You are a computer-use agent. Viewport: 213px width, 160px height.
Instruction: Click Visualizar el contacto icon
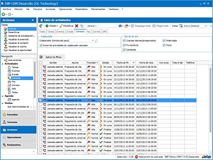point(6,43)
